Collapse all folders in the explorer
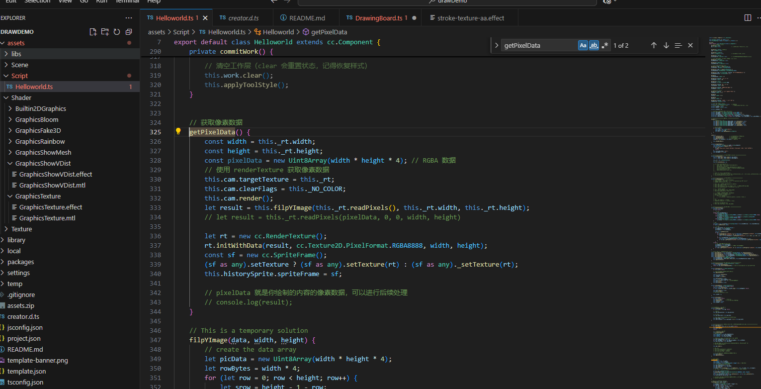The image size is (761, 389). pyautogui.click(x=129, y=32)
